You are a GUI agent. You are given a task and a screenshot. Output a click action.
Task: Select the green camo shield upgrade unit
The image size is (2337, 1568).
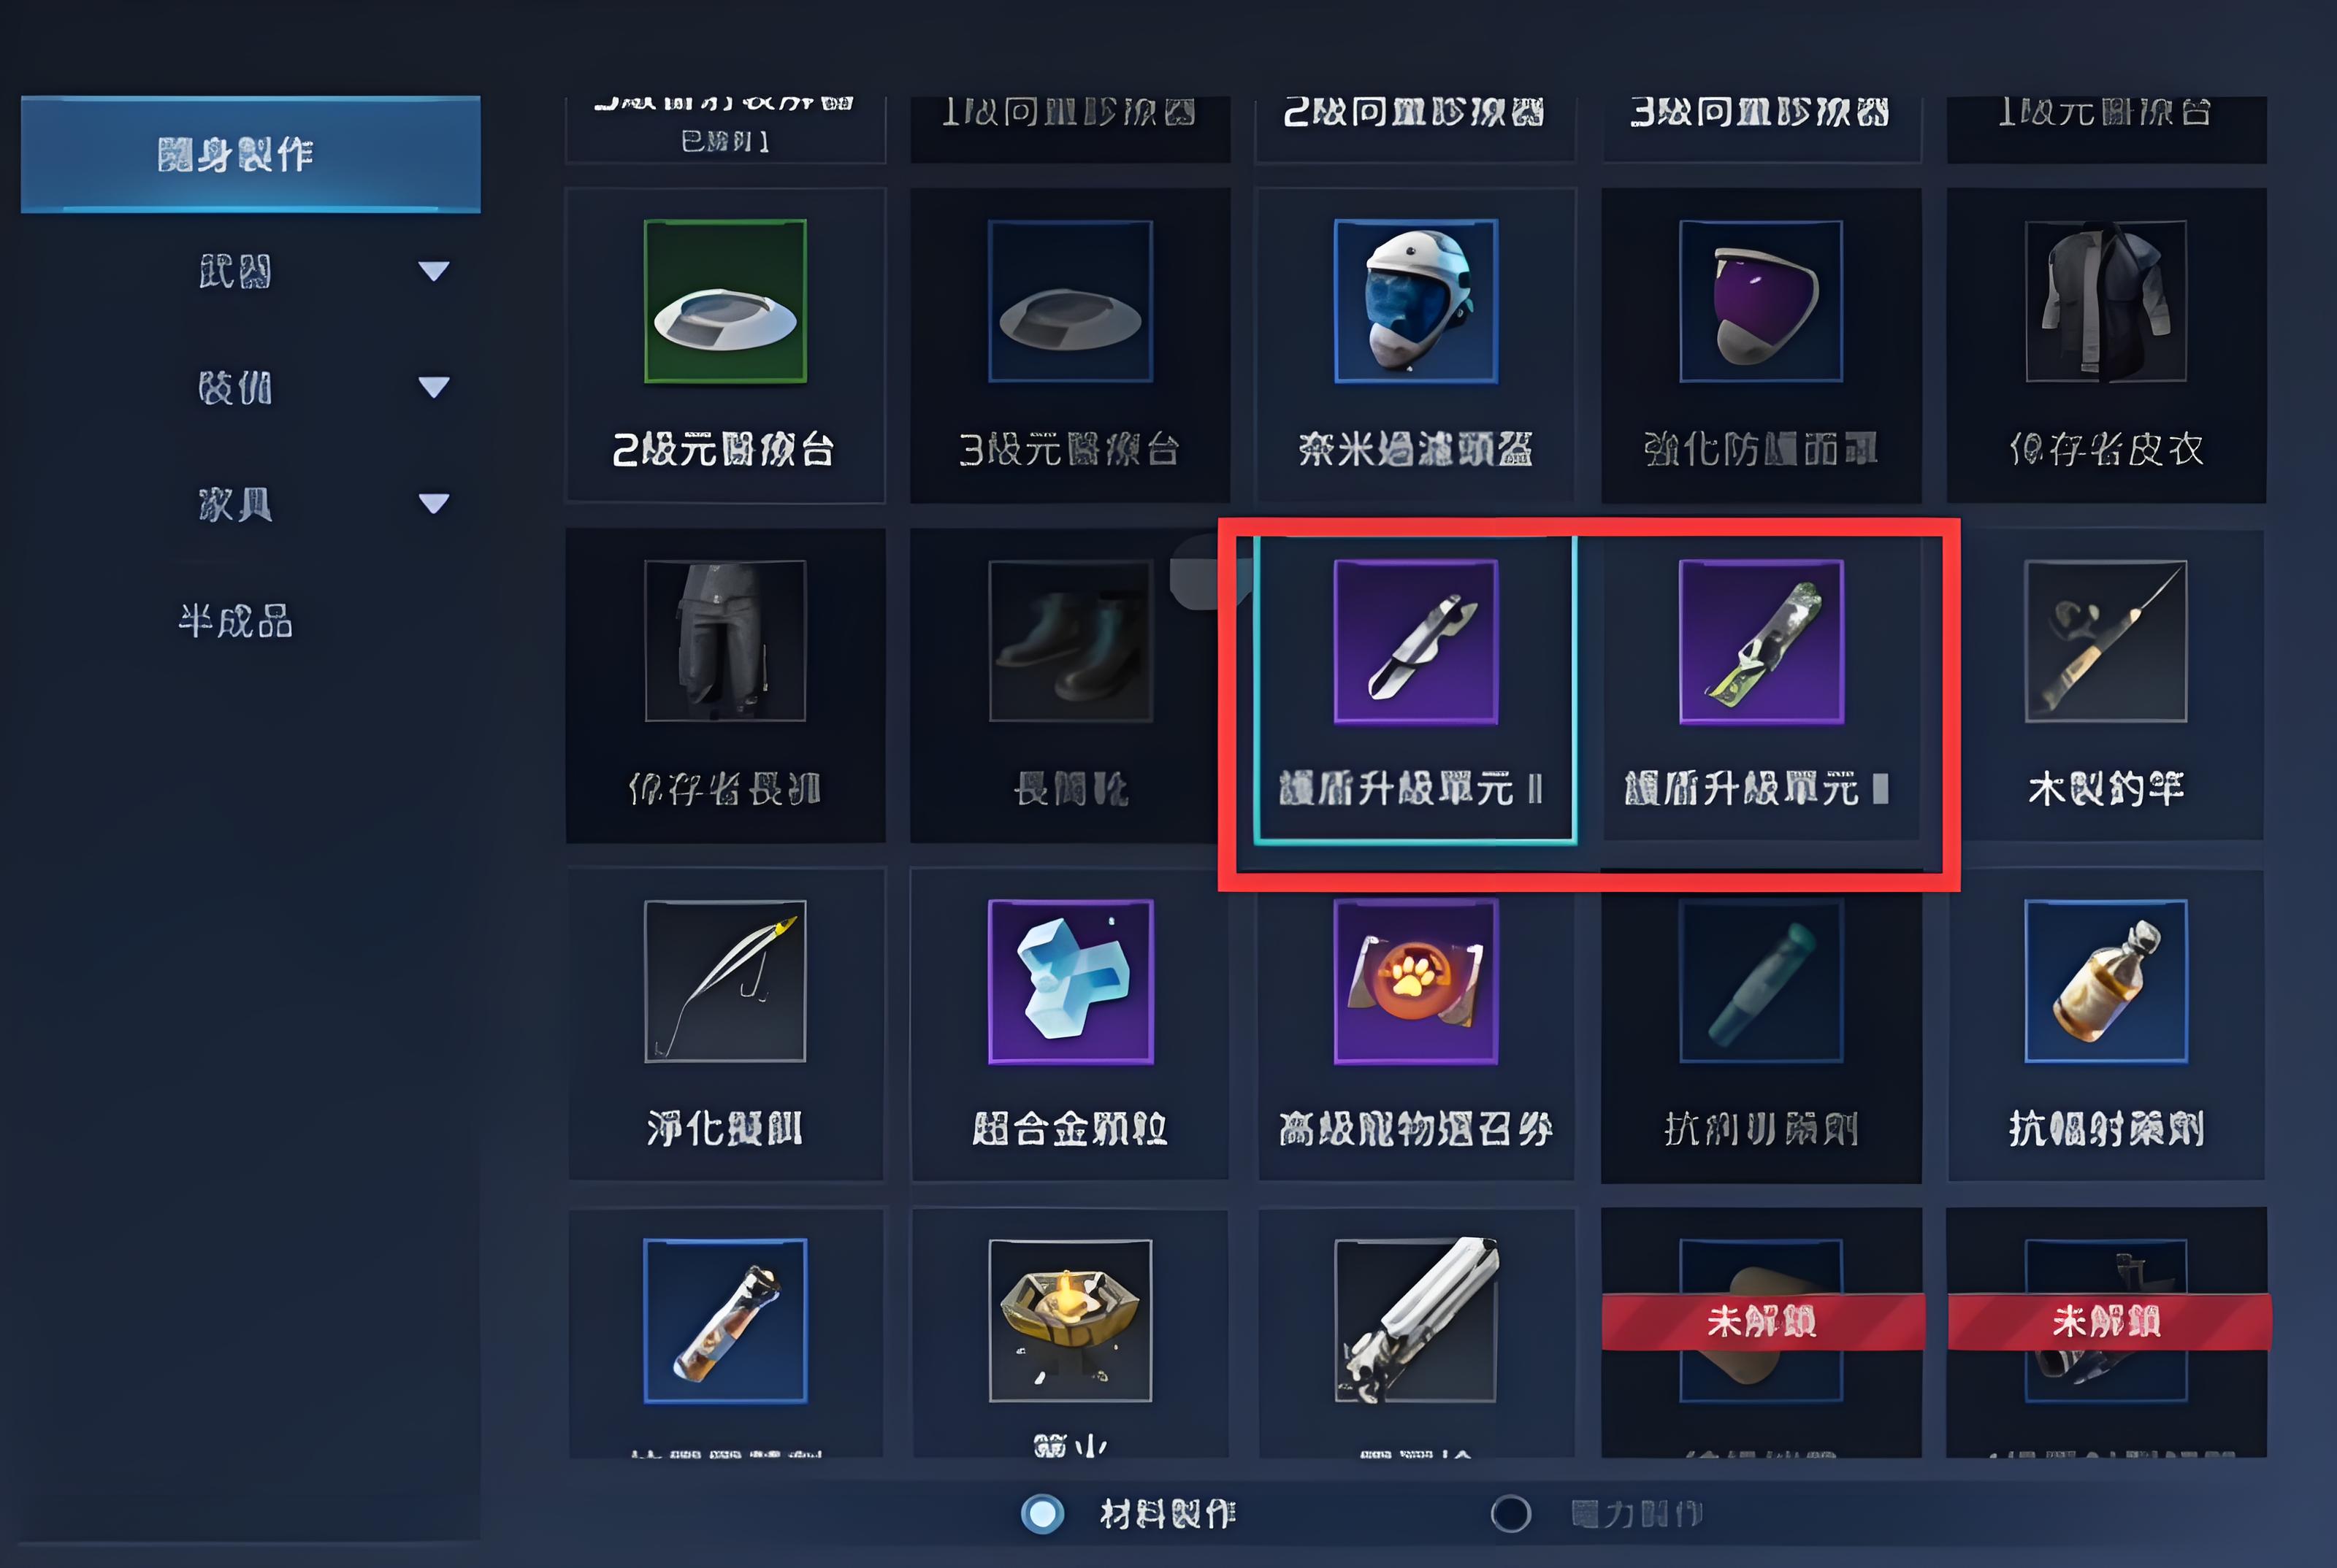point(1761,688)
